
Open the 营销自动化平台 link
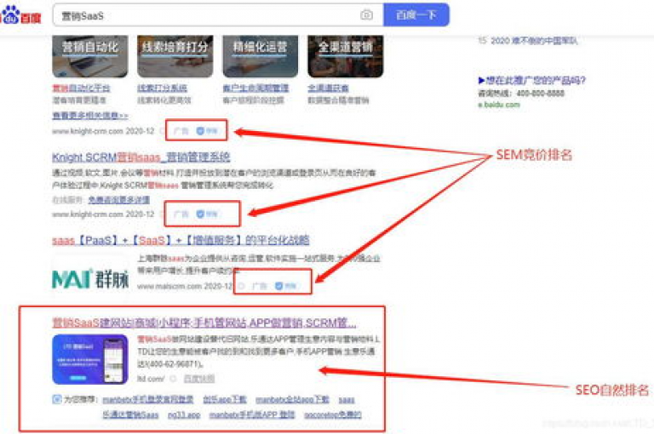pyautogui.click(x=82, y=88)
